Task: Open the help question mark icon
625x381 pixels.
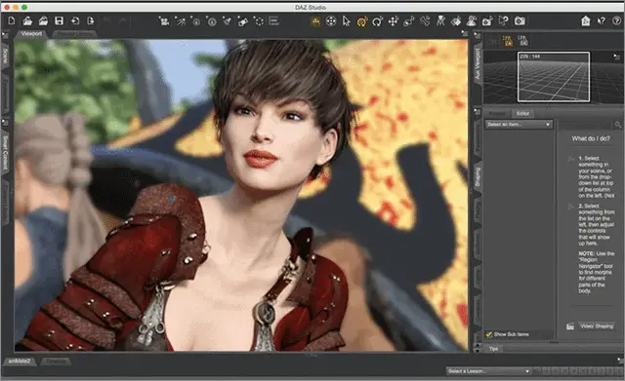Action: click(616, 21)
